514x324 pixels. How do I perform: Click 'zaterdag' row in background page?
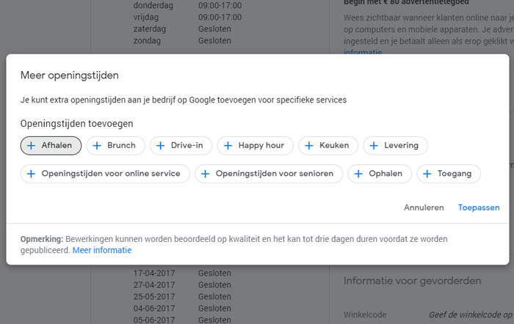tap(182, 29)
